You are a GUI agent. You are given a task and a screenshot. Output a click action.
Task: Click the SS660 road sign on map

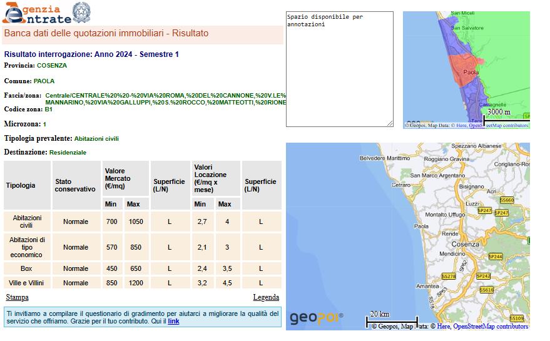tap(507, 200)
